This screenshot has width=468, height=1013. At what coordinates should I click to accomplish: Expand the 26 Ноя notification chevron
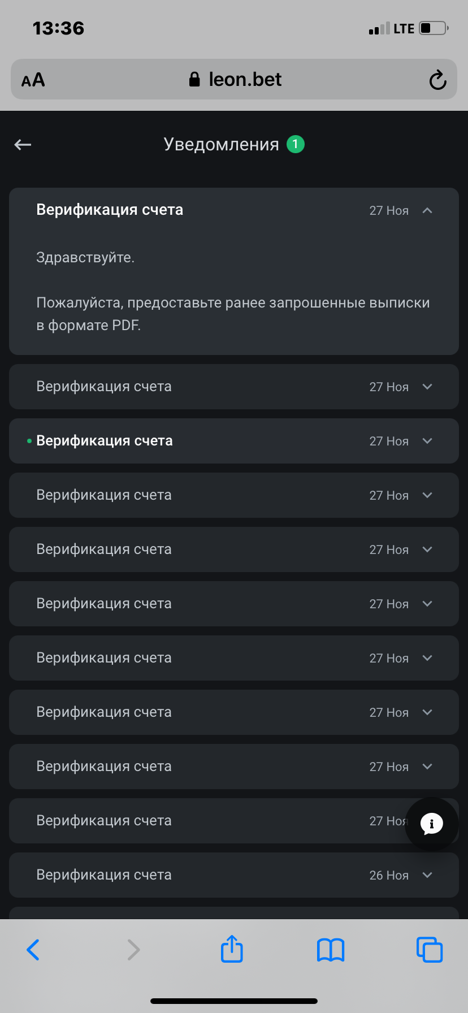427,875
